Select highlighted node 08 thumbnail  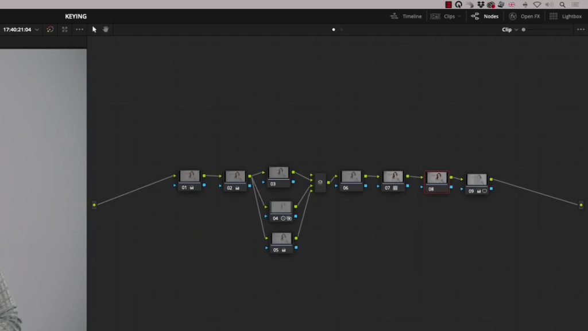click(x=437, y=178)
